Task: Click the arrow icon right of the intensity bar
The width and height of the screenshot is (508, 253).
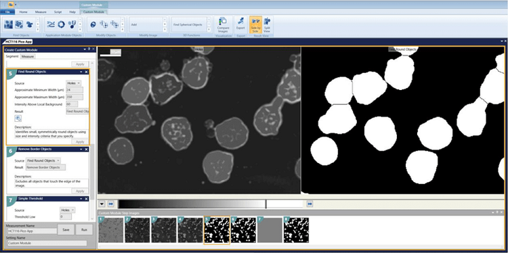Action: [310, 204]
